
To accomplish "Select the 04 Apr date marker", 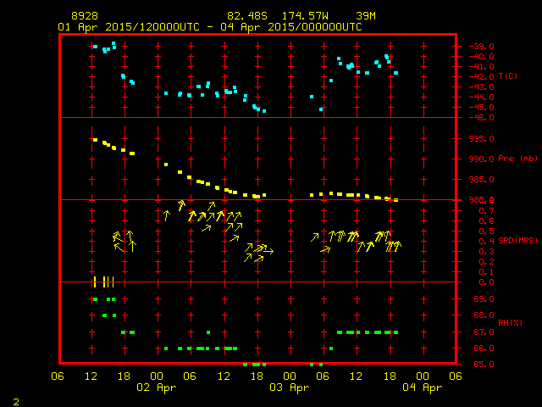I will [x=422, y=387].
